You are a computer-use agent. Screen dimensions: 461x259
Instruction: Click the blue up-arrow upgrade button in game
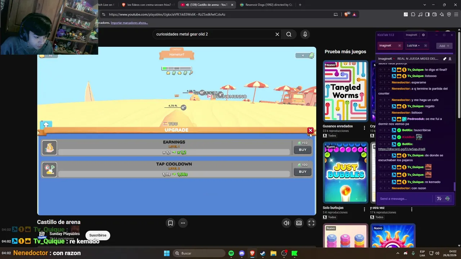tap(46, 125)
